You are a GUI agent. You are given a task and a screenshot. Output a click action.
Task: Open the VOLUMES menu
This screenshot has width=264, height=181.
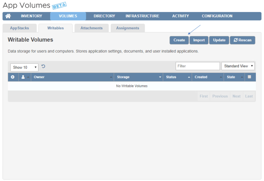point(68,16)
